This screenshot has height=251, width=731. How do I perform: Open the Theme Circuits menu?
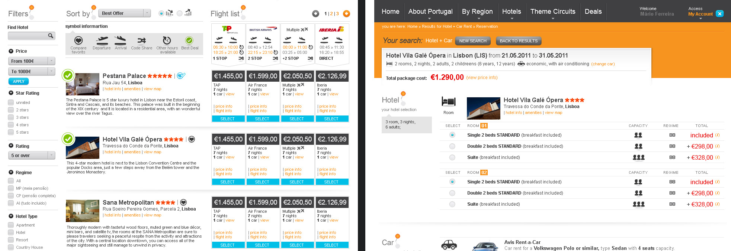552,12
